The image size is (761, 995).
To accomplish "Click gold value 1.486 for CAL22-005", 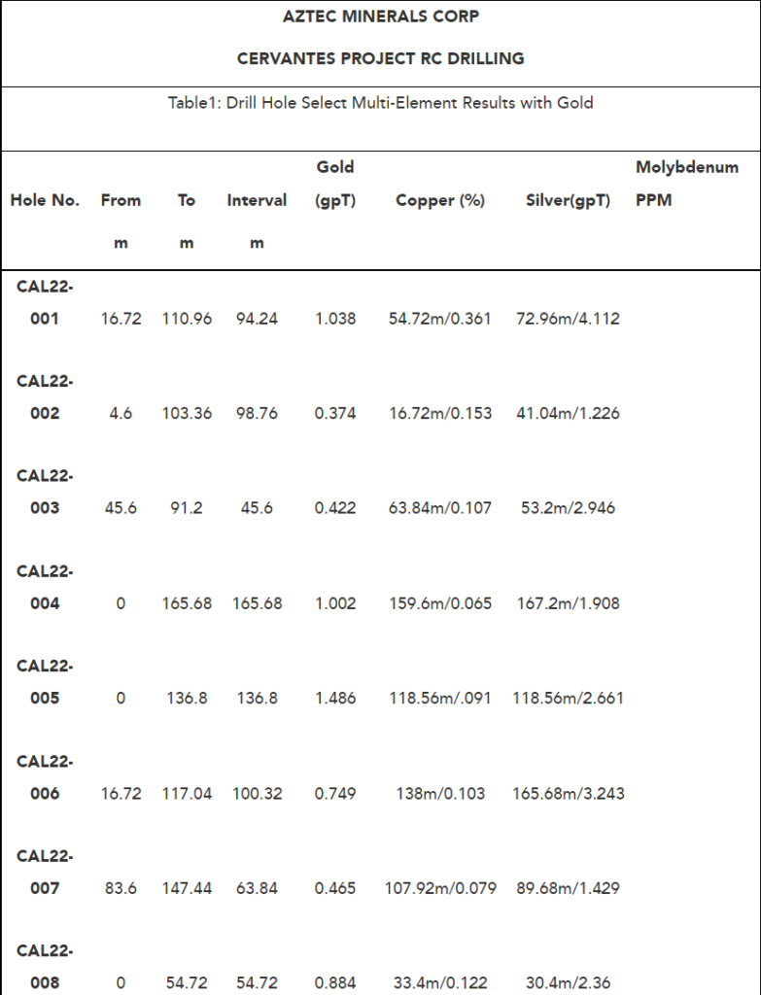I will tap(335, 698).
